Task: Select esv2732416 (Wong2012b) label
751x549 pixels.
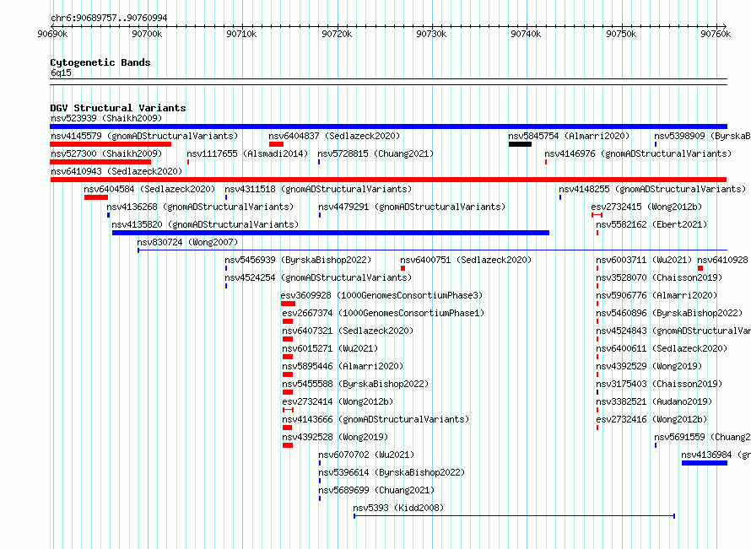Action: tap(651, 419)
